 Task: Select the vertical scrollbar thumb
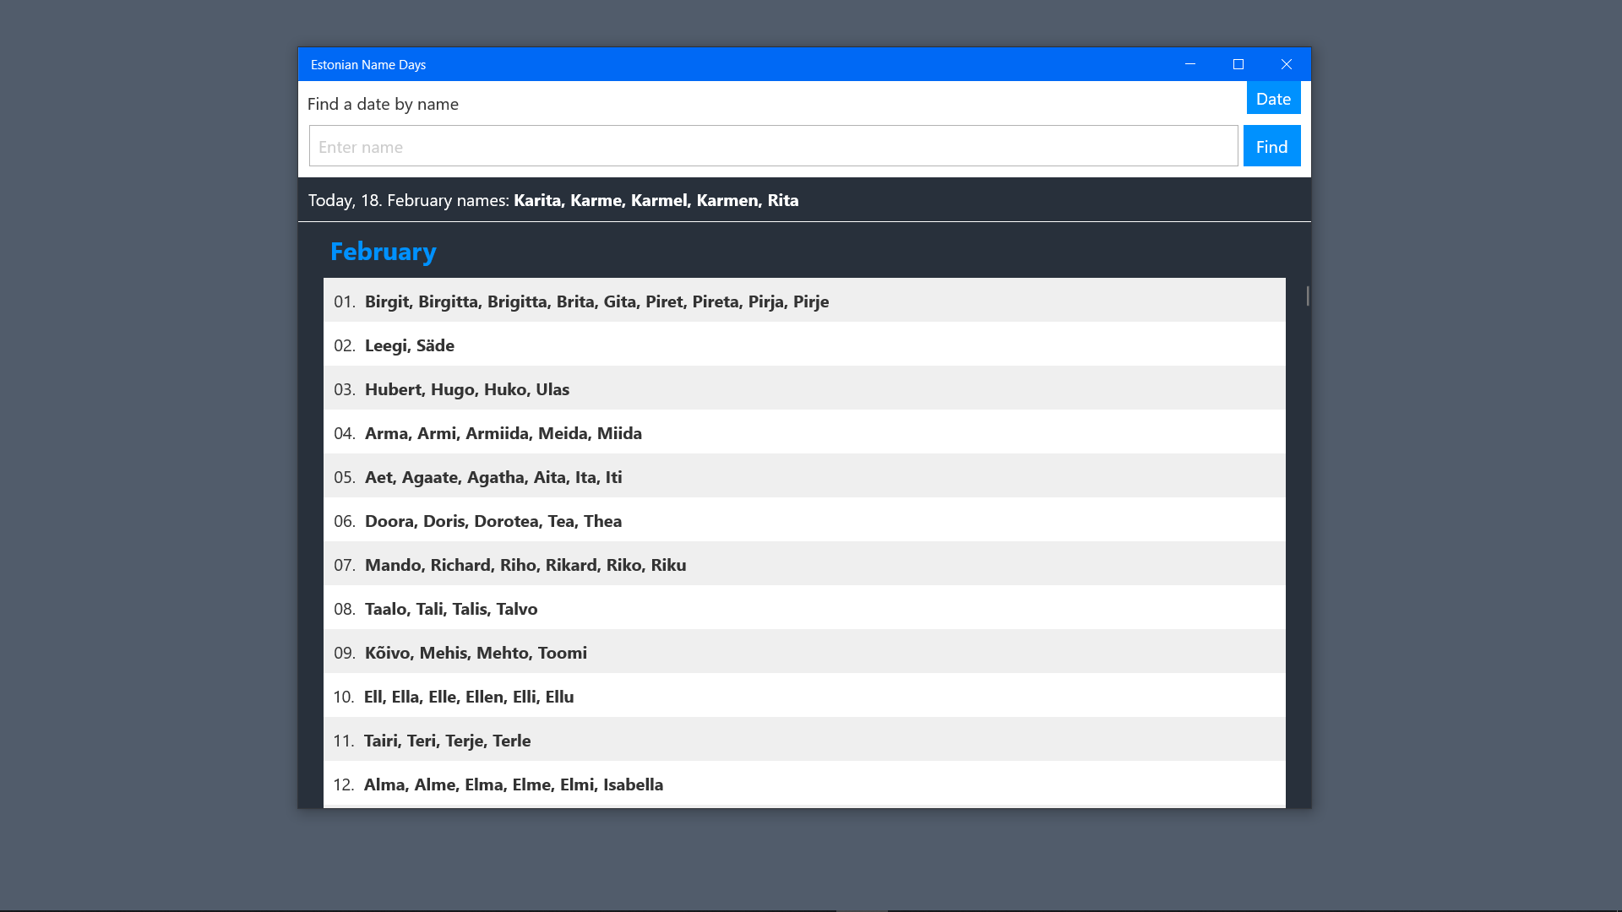pos(1308,296)
